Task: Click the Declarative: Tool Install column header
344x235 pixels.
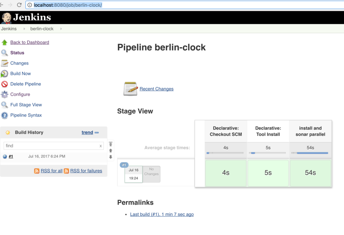Action: click(268, 131)
